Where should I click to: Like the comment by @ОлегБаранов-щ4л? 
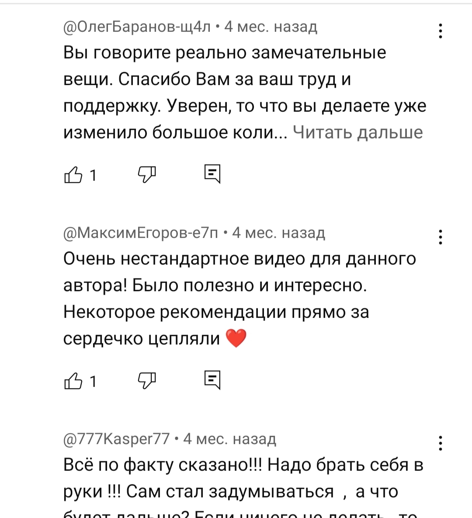click(x=73, y=175)
